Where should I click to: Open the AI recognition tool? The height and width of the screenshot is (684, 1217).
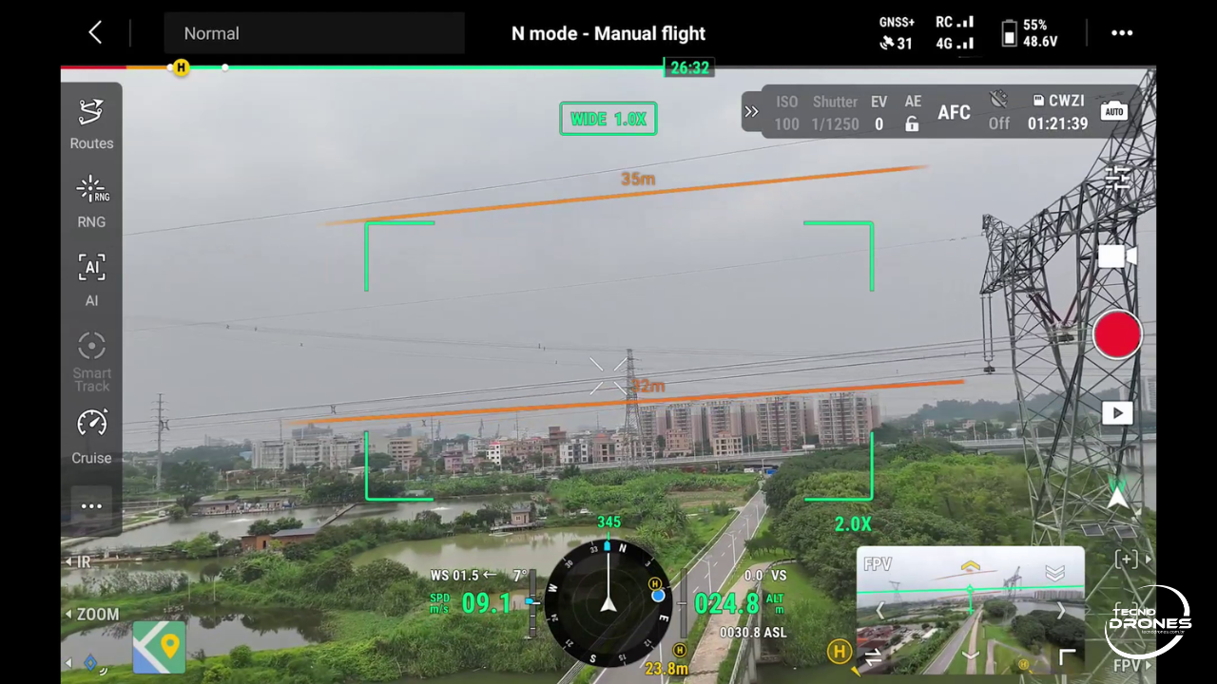[x=91, y=279]
